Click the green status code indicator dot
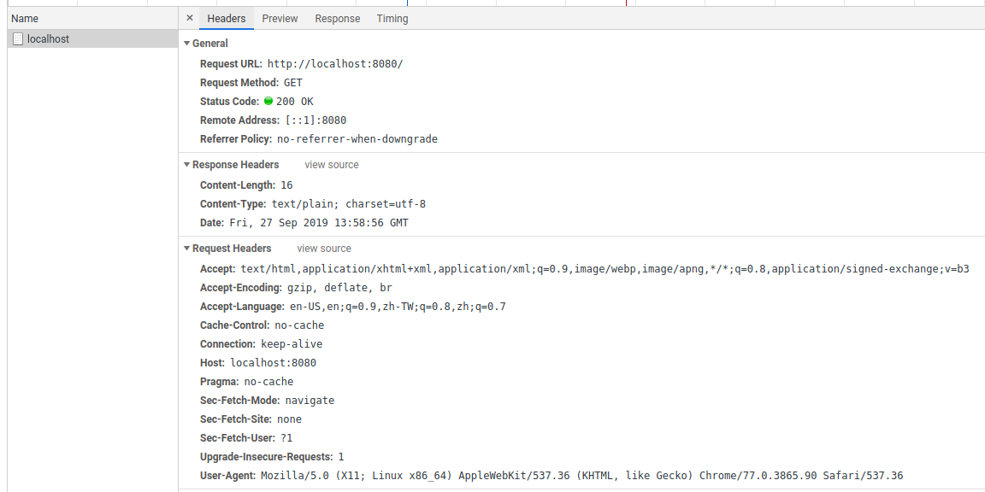The width and height of the screenshot is (985, 492). (268, 102)
